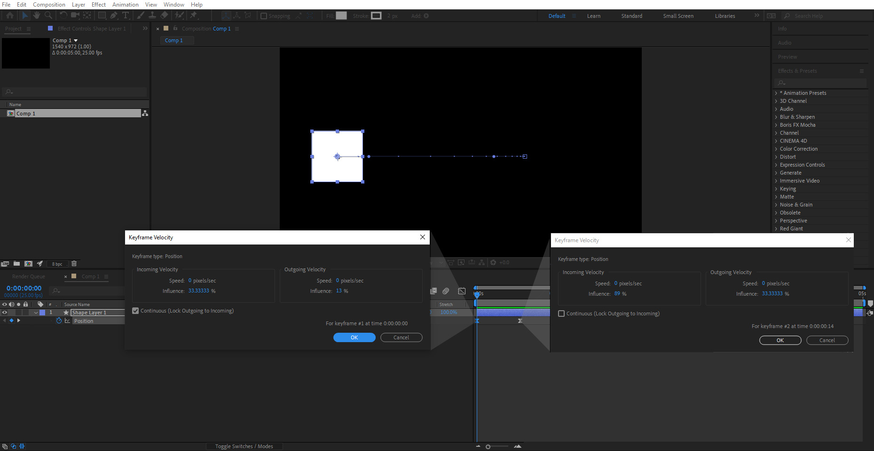Expand the Blur & Sharpen category
The image size is (874, 451).
coord(776,117)
